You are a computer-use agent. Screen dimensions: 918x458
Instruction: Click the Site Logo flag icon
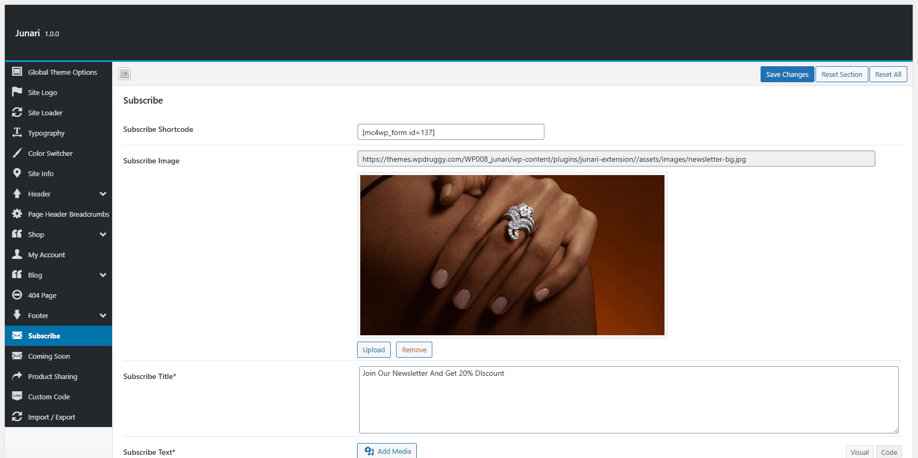point(17,92)
